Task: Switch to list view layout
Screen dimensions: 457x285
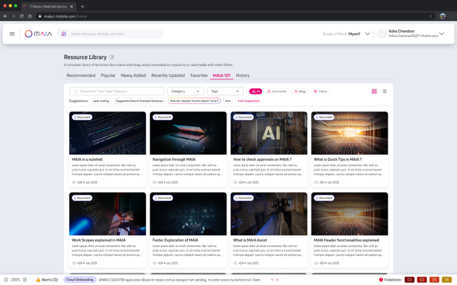Action: [384, 91]
